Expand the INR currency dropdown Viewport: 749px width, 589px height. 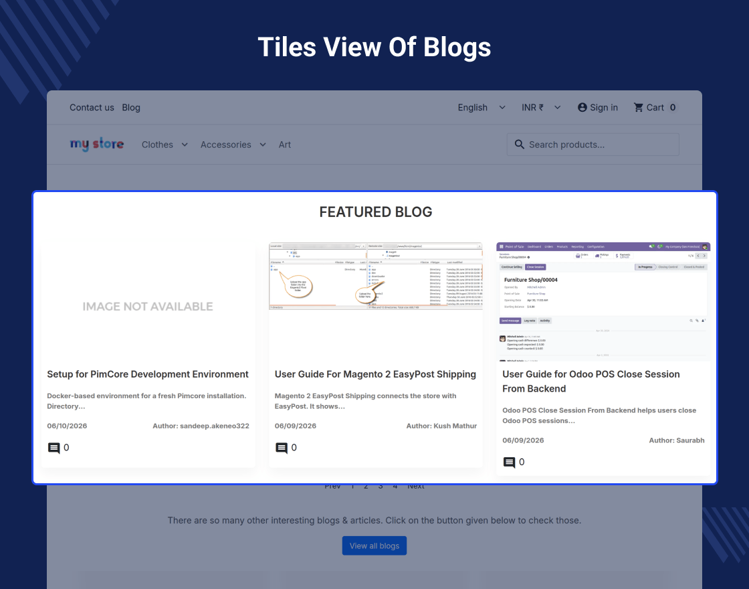point(558,108)
